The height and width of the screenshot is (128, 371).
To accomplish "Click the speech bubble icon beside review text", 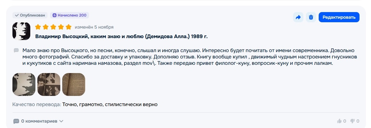I will pyautogui.click(x=16, y=50).
